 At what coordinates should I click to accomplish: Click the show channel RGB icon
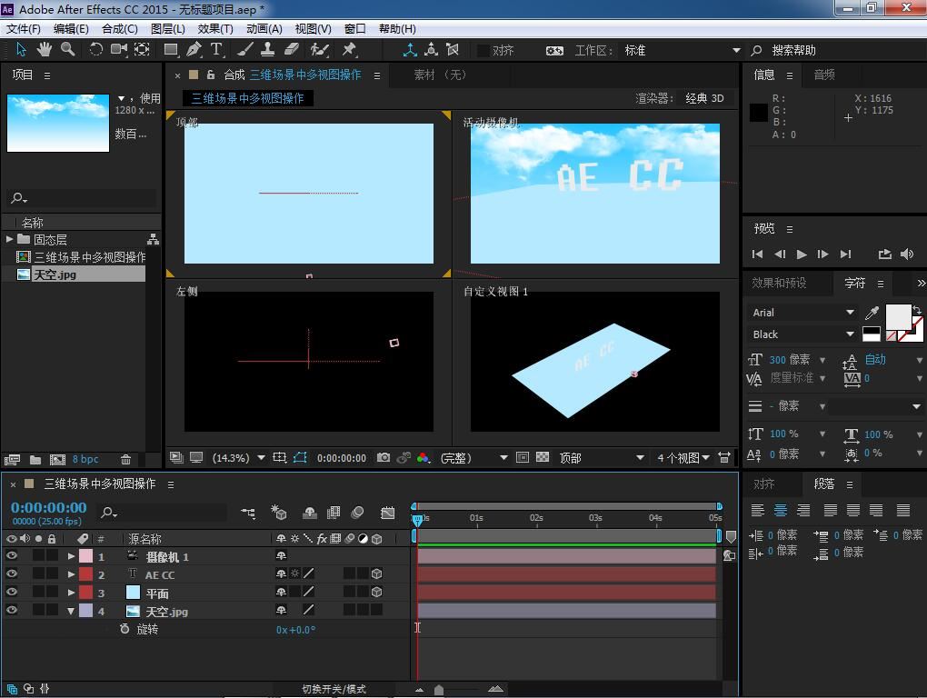pos(423,457)
